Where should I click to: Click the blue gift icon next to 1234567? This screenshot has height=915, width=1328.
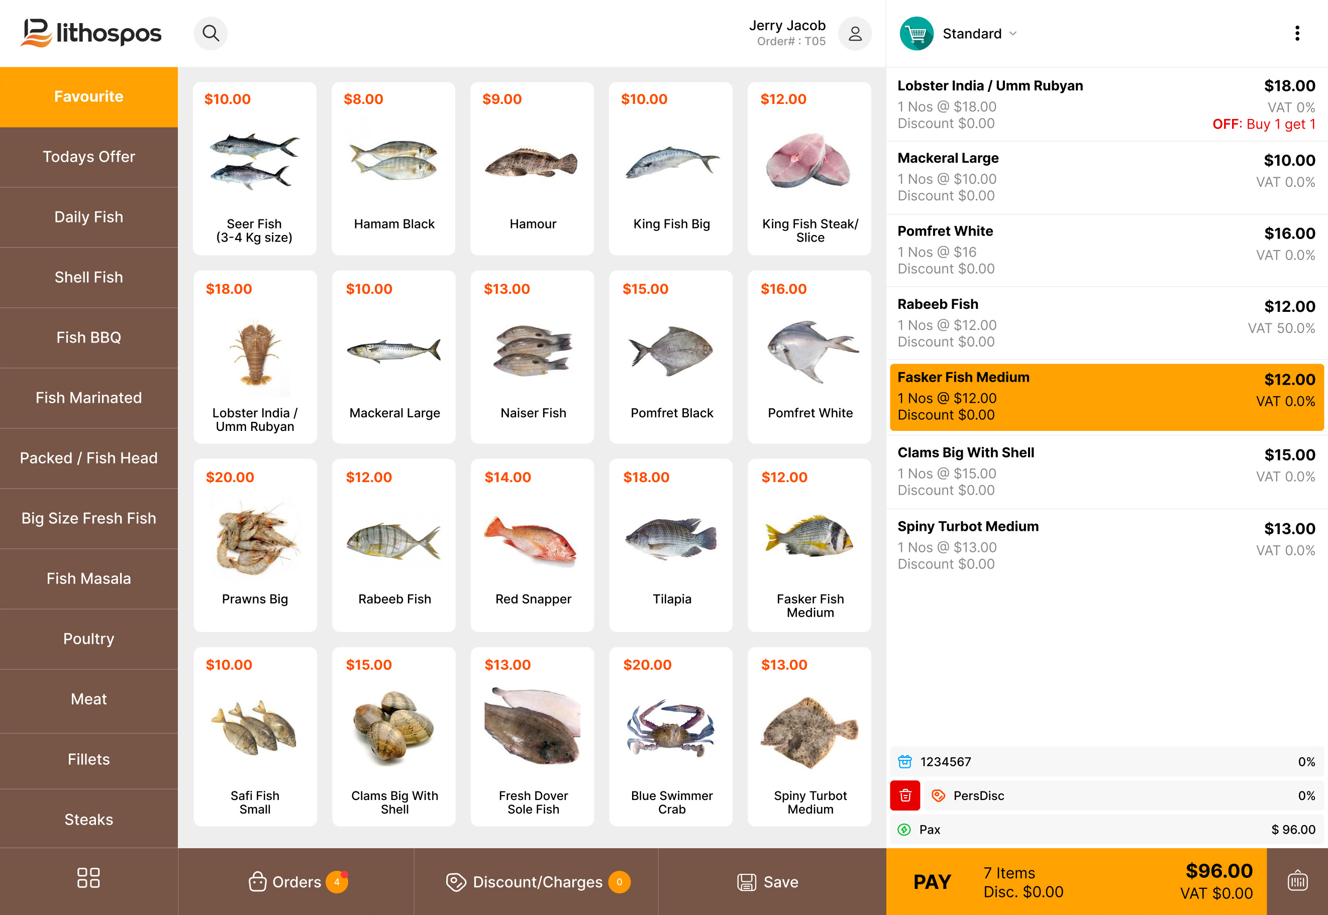905,761
